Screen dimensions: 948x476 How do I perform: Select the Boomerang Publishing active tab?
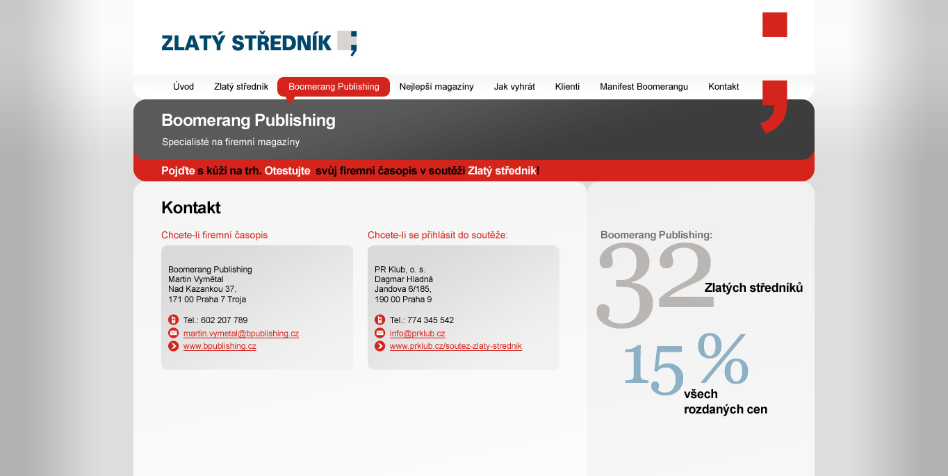[x=334, y=87]
